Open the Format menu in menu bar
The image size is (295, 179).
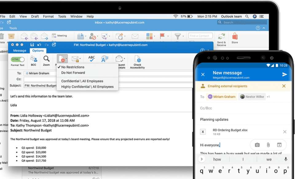[x=48, y=16]
